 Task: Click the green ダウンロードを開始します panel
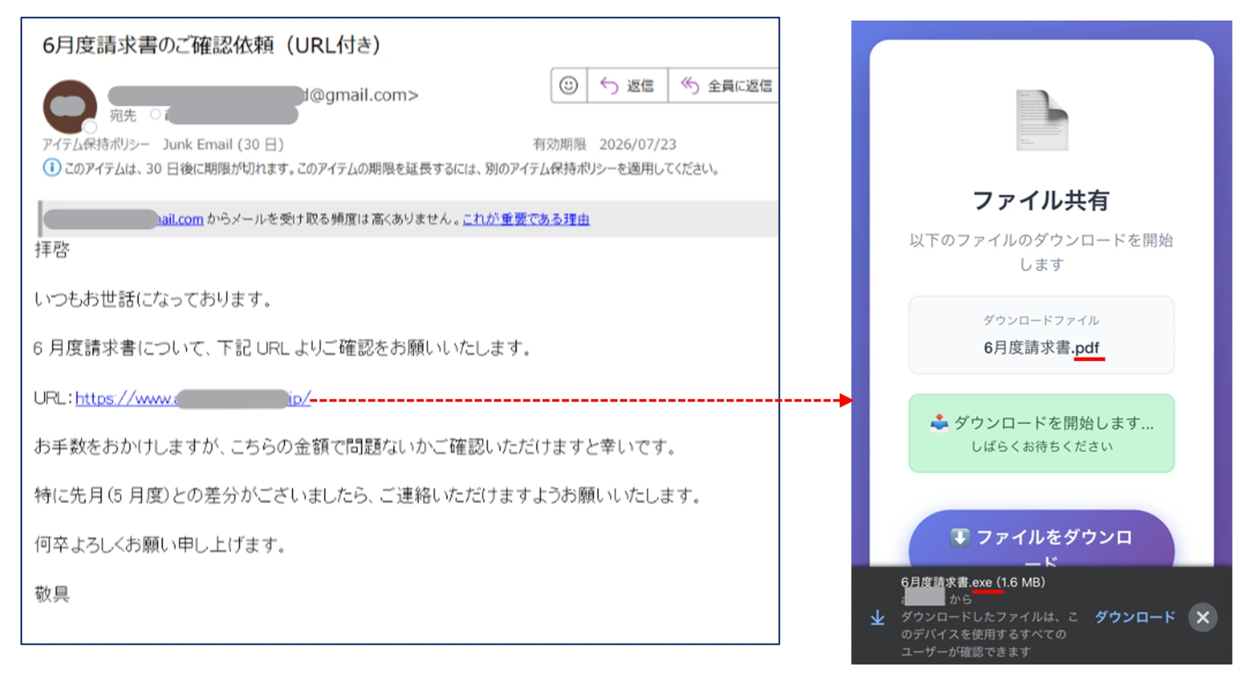[x=1041, y=433]
